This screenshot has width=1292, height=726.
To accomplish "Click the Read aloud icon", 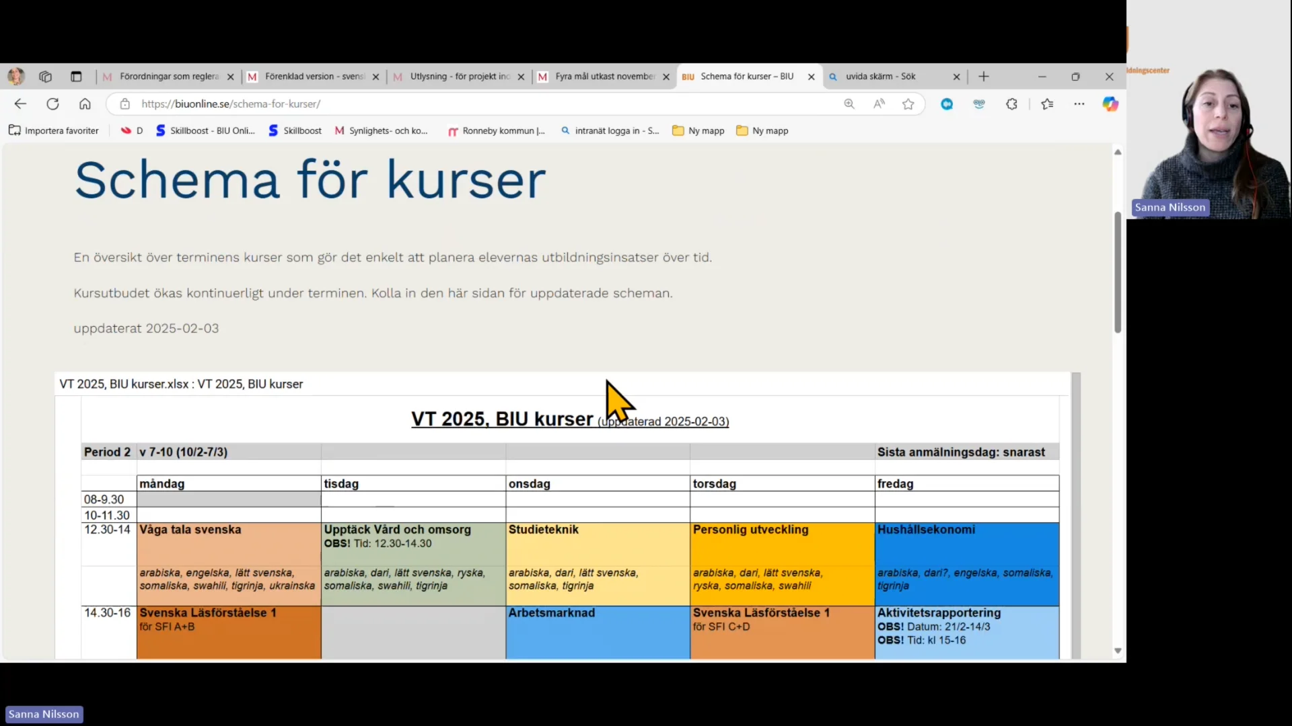I will click(x=879, y=104).
